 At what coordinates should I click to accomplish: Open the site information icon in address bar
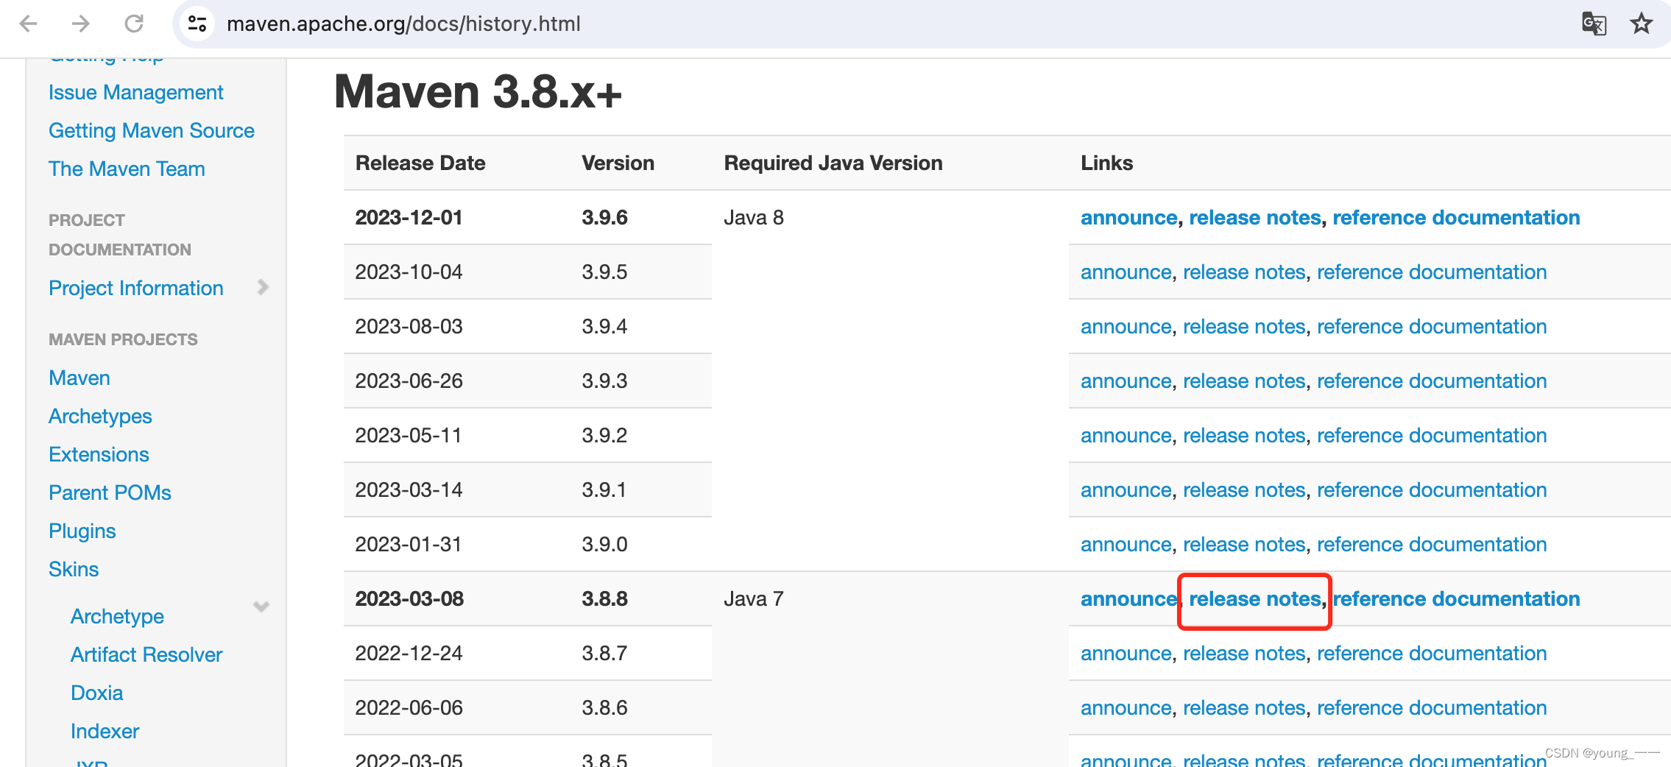point(197,24)
